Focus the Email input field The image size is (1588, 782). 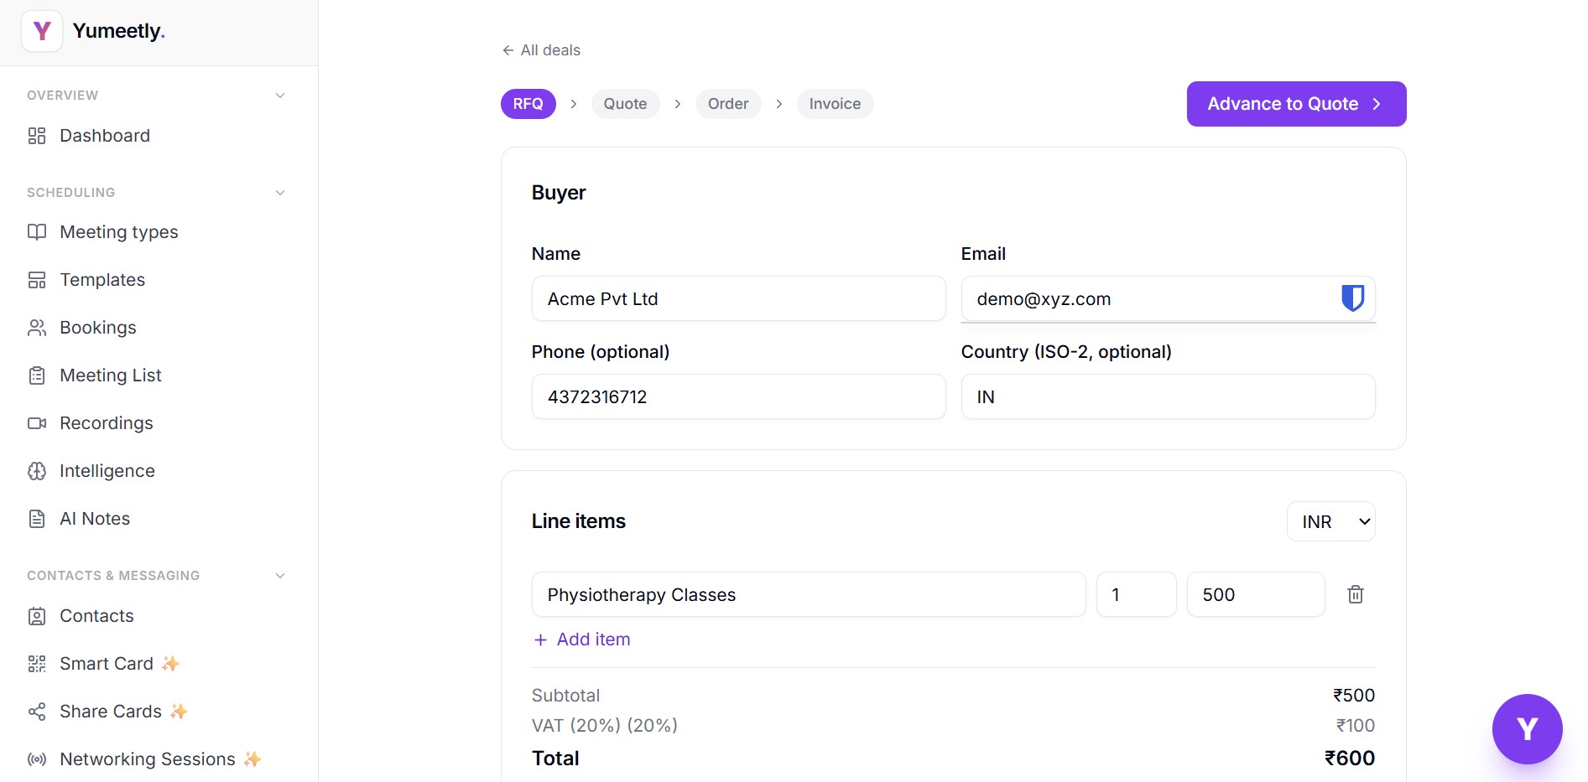(1168, 298)
